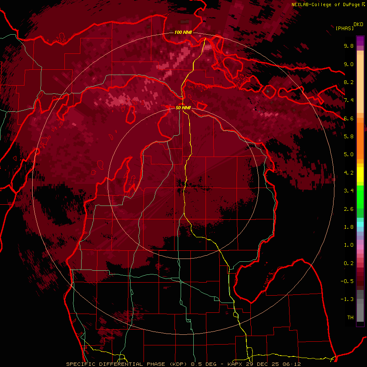This screenshot has height=367, width=367.
Task: Click the 50 NMI range ring label
Action: click(183, 108)
